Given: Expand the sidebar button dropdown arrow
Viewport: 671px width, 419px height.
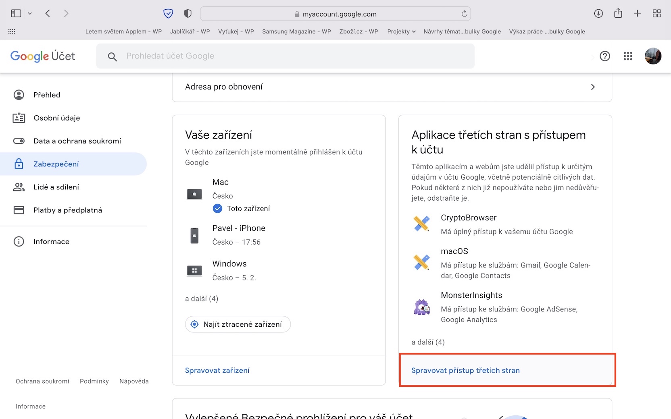Looking at the screenshot, I should point(30,14).
